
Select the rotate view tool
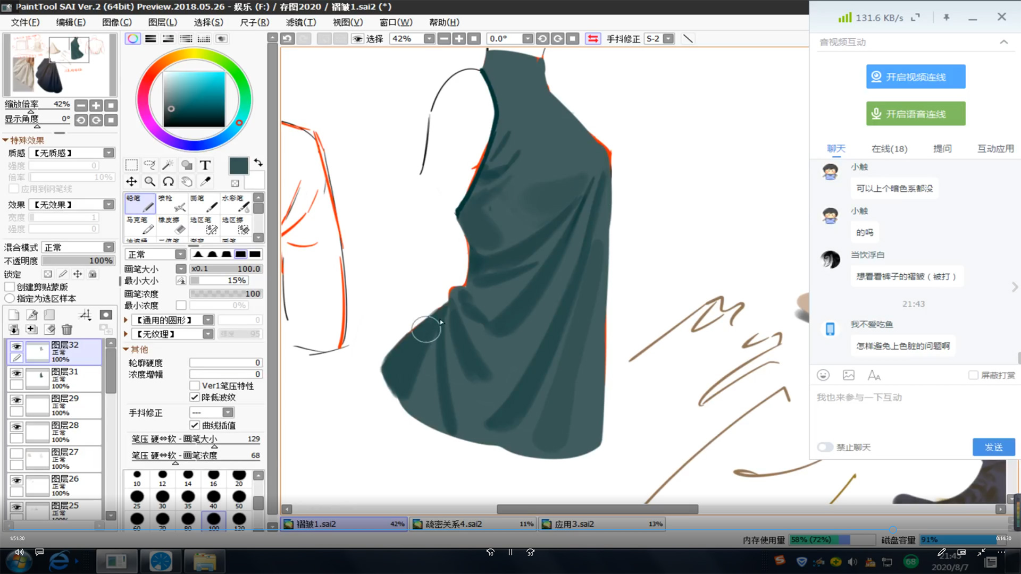tap(168, 182)
